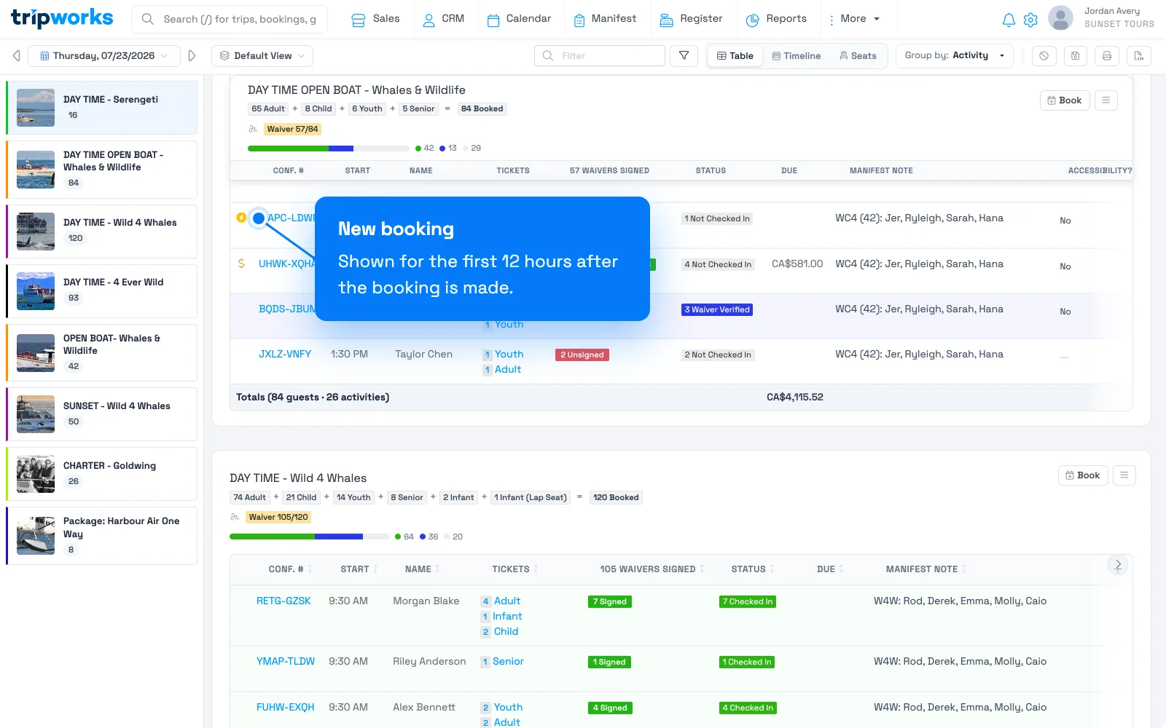Sort by MANIFEST NOTE in Wild 4 Whales table
This screenshot has width=1166, height=728.
coord(926,569)
